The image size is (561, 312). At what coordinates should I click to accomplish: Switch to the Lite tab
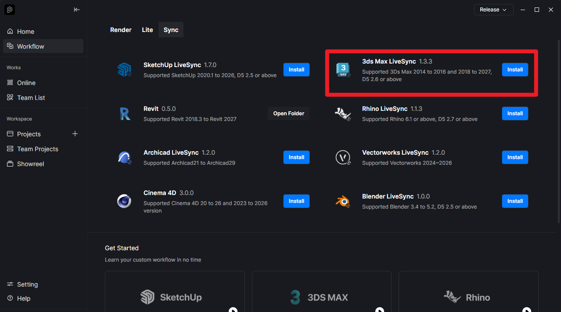pos(147,30)
